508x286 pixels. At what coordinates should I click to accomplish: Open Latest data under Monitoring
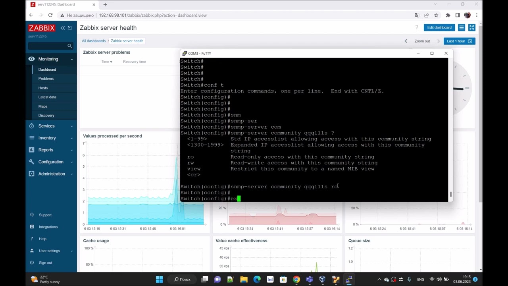47,97
